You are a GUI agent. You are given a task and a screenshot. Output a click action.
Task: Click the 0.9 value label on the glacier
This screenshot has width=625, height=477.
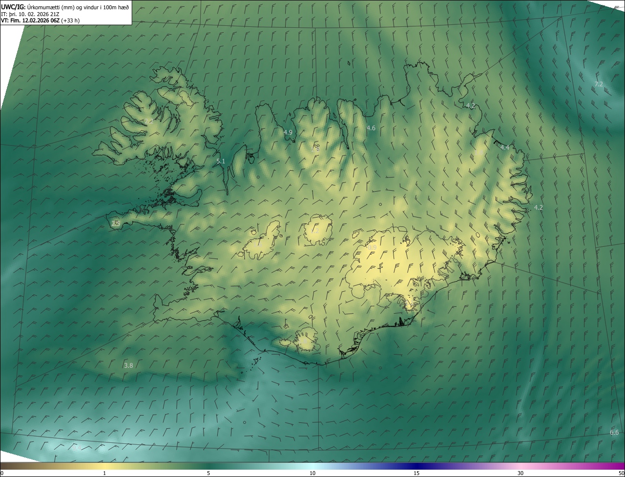tap(372, 248)
